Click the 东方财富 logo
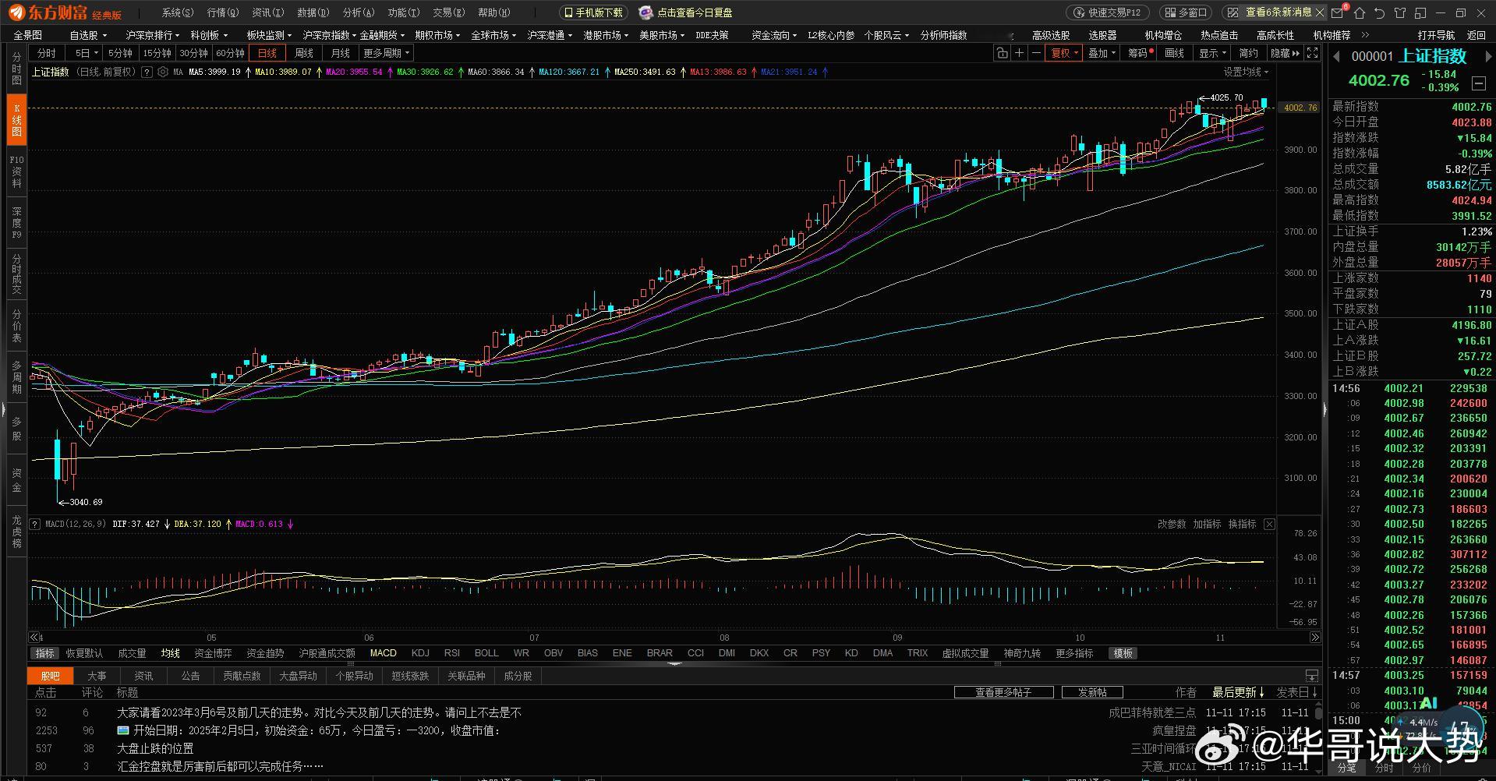The width and height of the screenshot is (1496, 781). (48, 12)
